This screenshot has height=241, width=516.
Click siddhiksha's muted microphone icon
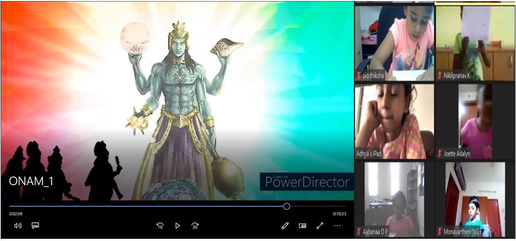(359, 76)
